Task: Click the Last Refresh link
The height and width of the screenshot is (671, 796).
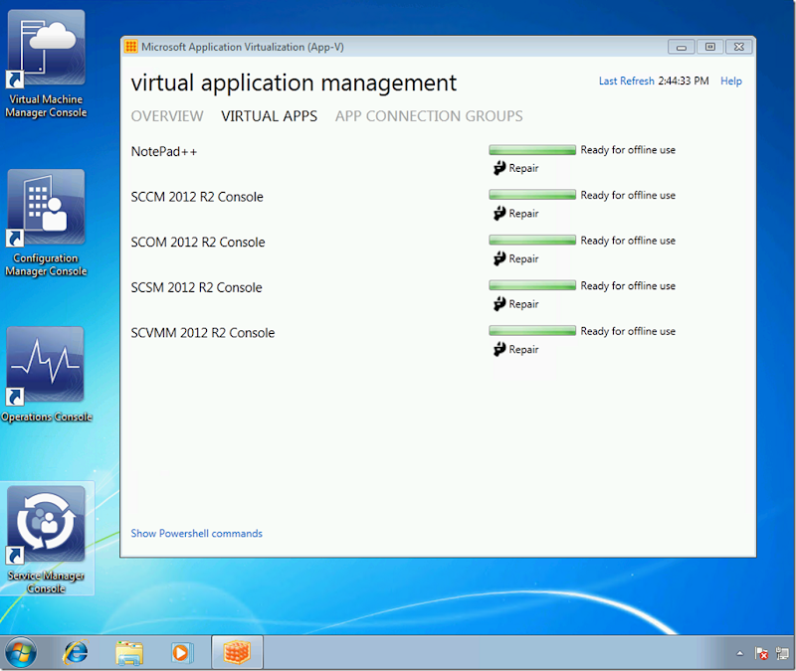Action: 627,82
